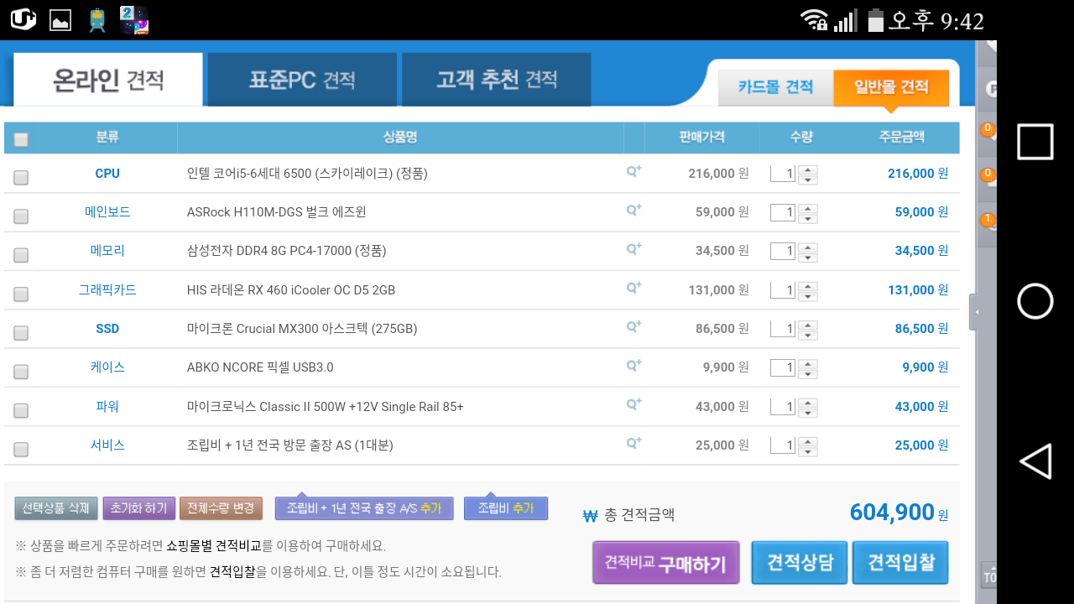Click the 전체수량 변경 button
The image size is (1074, 604).
point(221,508)
